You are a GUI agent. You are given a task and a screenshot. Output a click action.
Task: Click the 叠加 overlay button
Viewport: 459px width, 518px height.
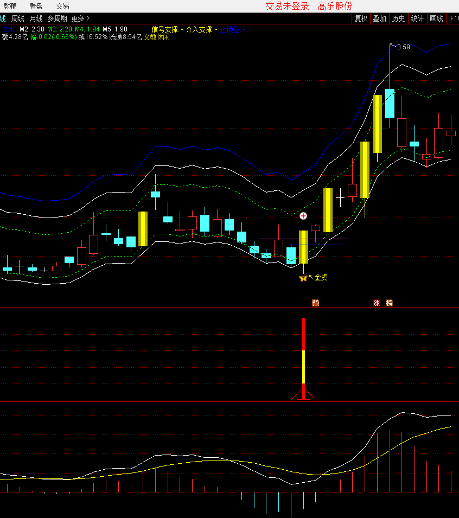(379, 18)
